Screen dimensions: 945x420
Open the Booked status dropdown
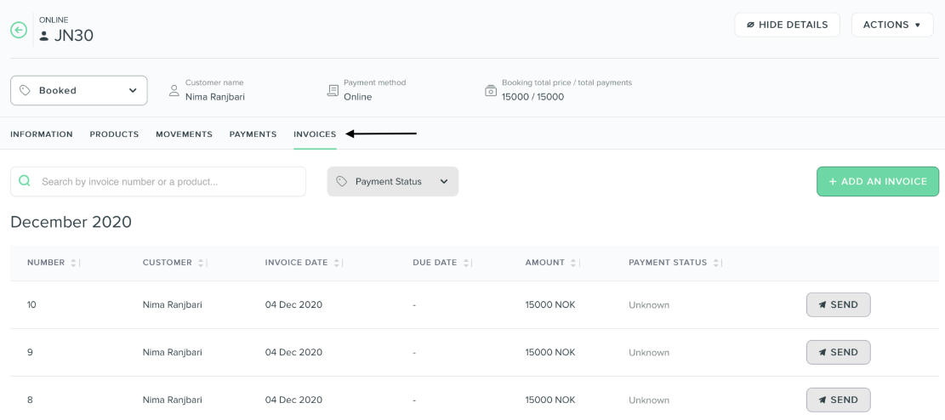click(x=79, y=90)
